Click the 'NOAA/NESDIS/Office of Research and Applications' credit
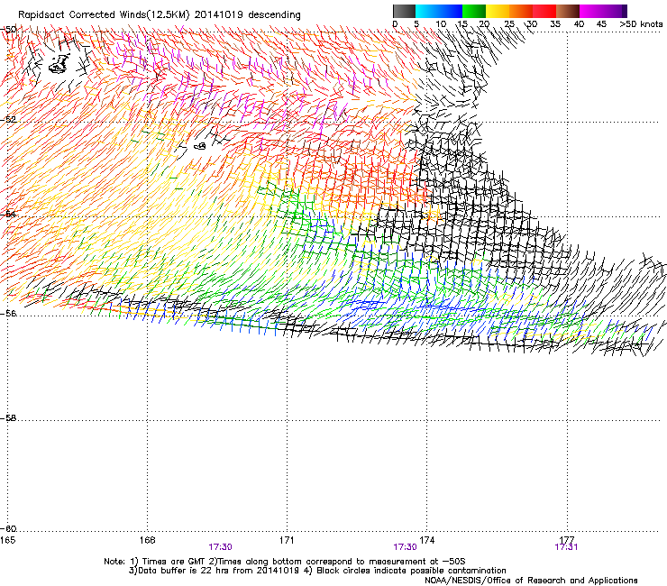667x586 pixels. pyautogui.click(x=531, y=581)
